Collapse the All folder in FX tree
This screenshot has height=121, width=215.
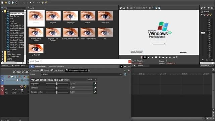pyautogui.click(x=2, y=11)
